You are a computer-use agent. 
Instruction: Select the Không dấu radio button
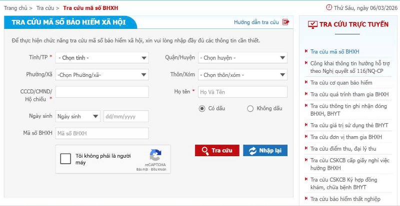click(x=250, y=109)
